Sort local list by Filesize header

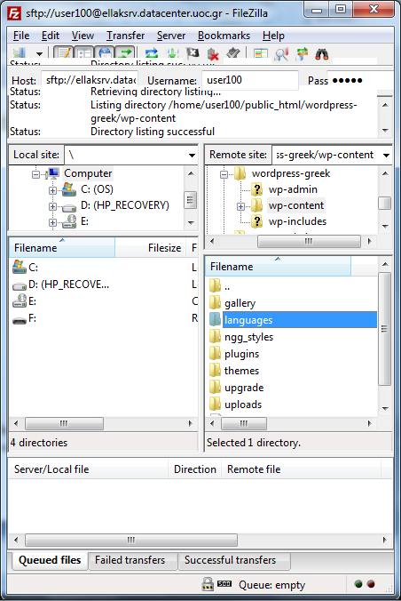point(151,248)
